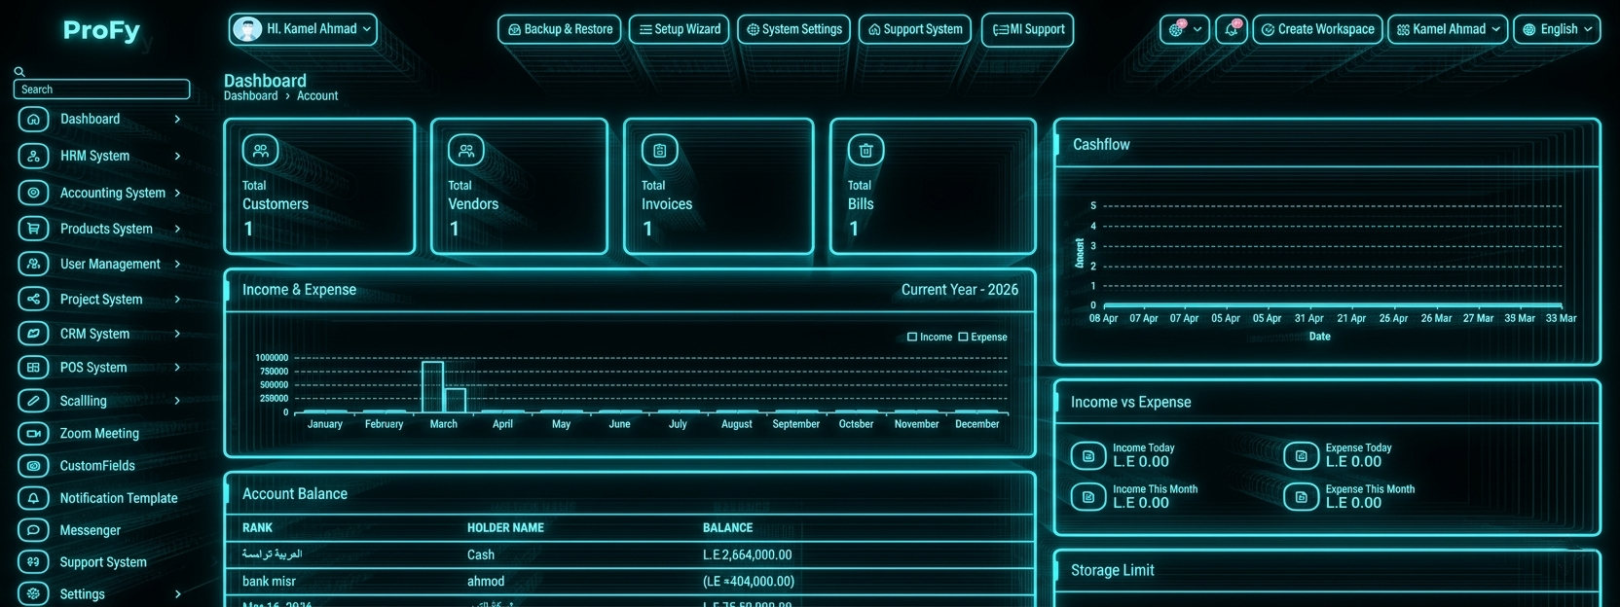The image size is (1620, 607).
Task: Click the Products System cart icon
Action: pyautogui.click(x=33, y=229)
